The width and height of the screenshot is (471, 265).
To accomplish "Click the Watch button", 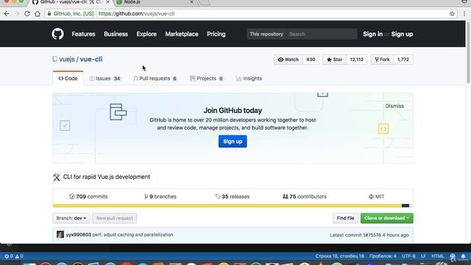I will pyautogui.click(x=288, y=60).
